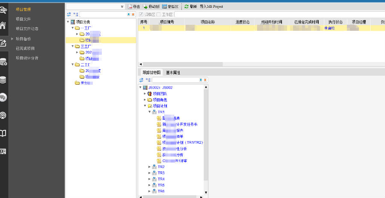Image resolution: width=385 pixels, height=198 pixels.
Task: Expand the TR2 tree node
Action: (149, 167)
